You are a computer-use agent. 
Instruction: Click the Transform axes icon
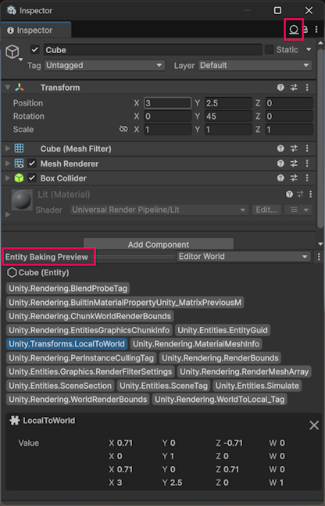point(20,88)
